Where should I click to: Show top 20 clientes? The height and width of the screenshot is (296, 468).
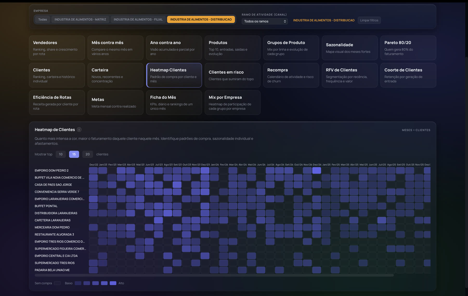point(88,154)
